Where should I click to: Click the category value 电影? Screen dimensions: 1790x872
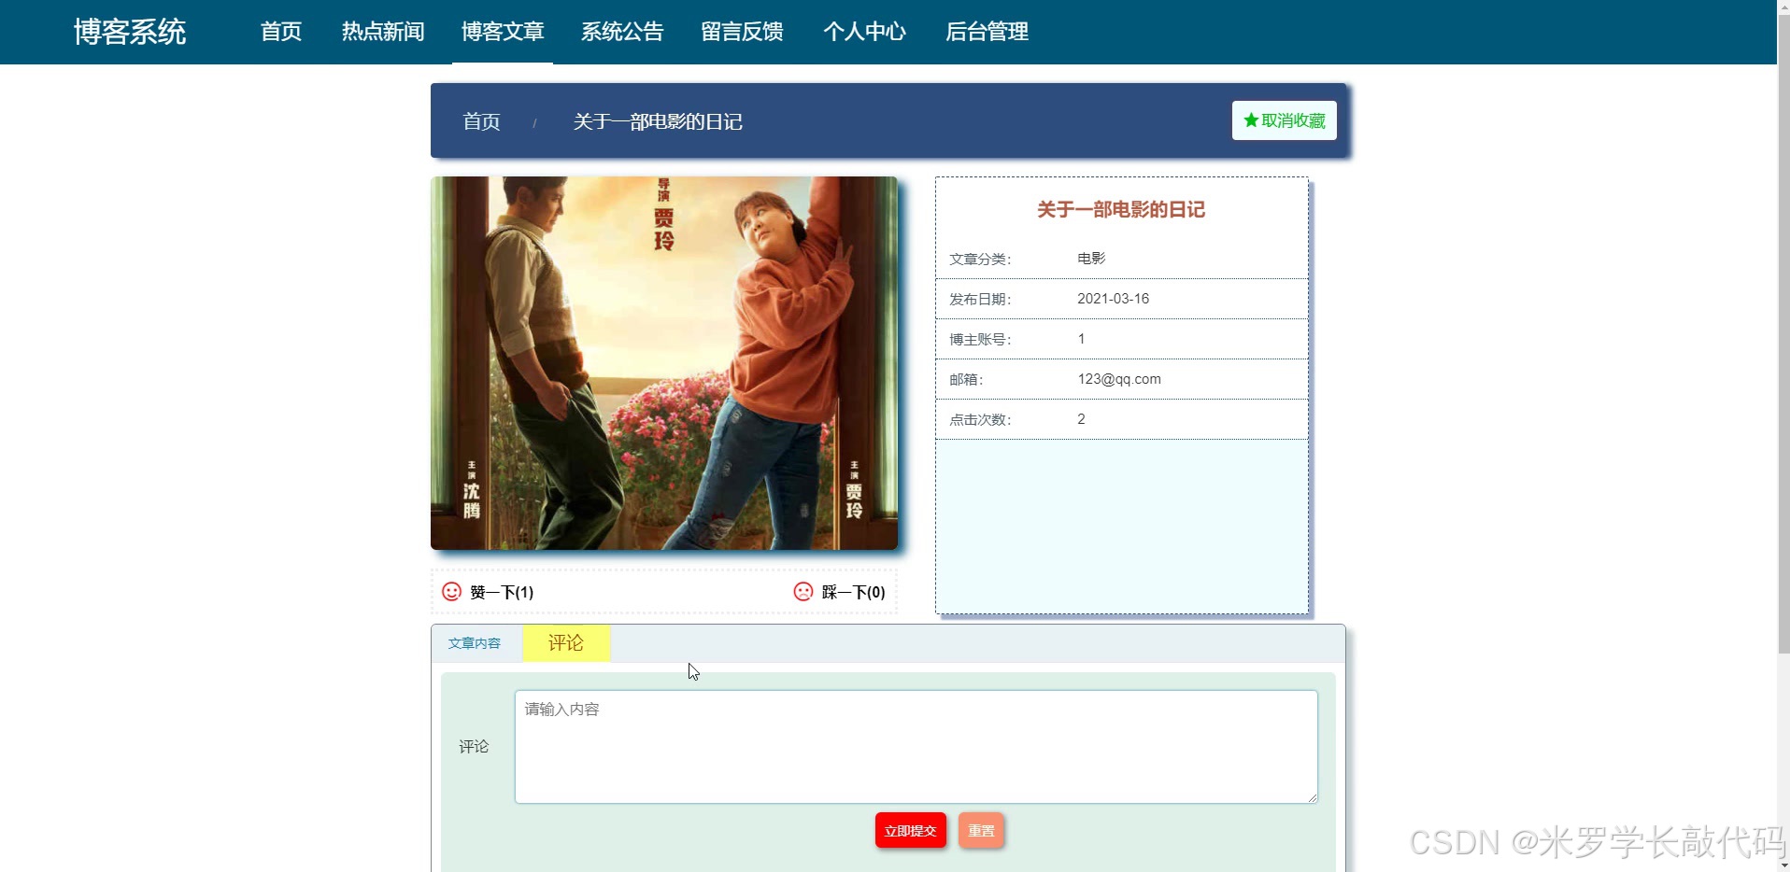(x=1091, y=259)
